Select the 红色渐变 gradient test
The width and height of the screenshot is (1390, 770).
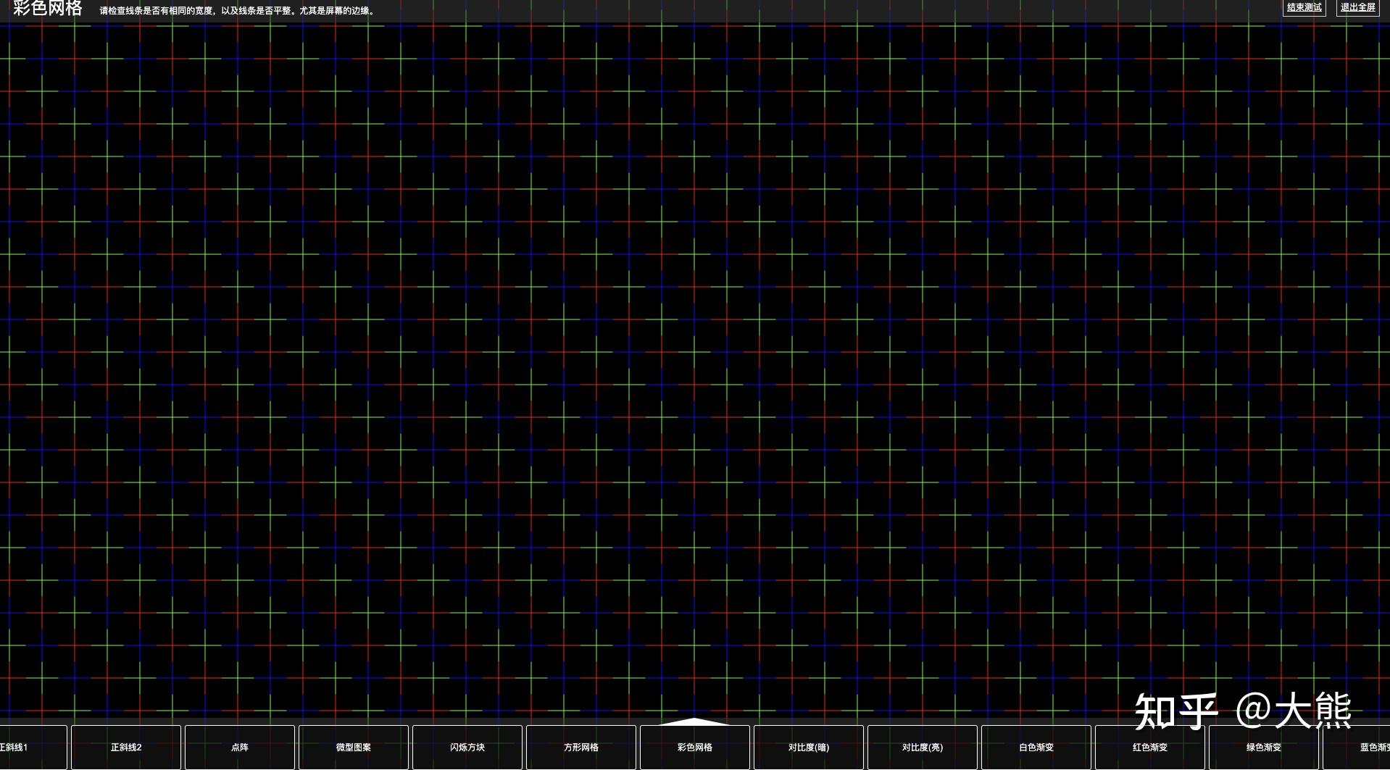(x=1150, y=748)
